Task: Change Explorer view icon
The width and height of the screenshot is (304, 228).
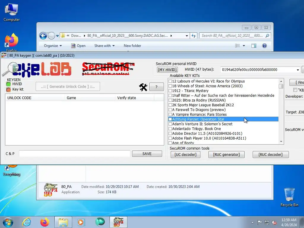Action: tap(237, 46)
